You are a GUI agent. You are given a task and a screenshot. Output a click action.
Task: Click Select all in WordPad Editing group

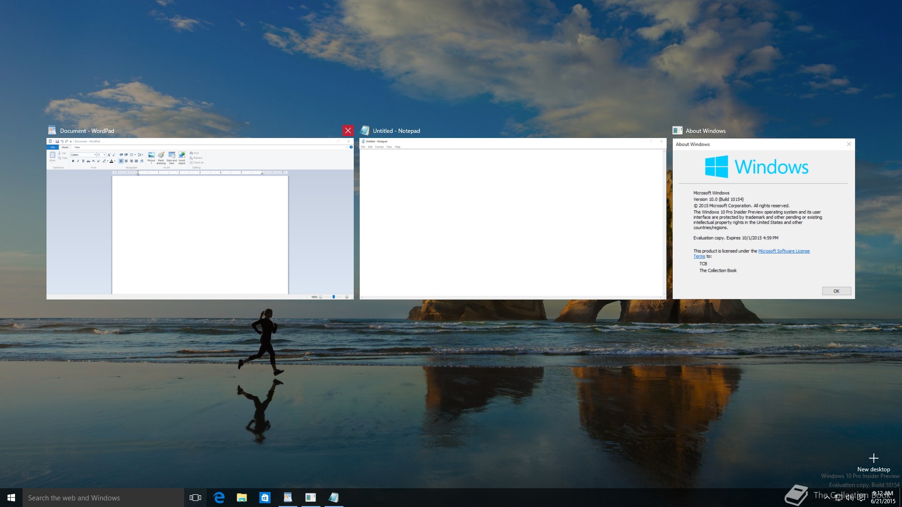196,162
